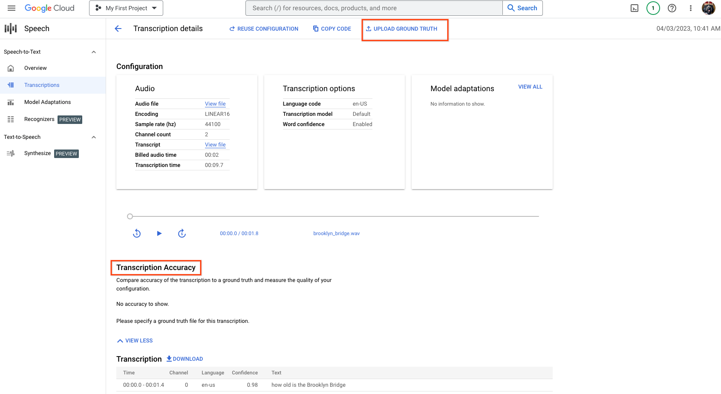
Task: Open Recognizers preview page
Action: click(39, 119)
